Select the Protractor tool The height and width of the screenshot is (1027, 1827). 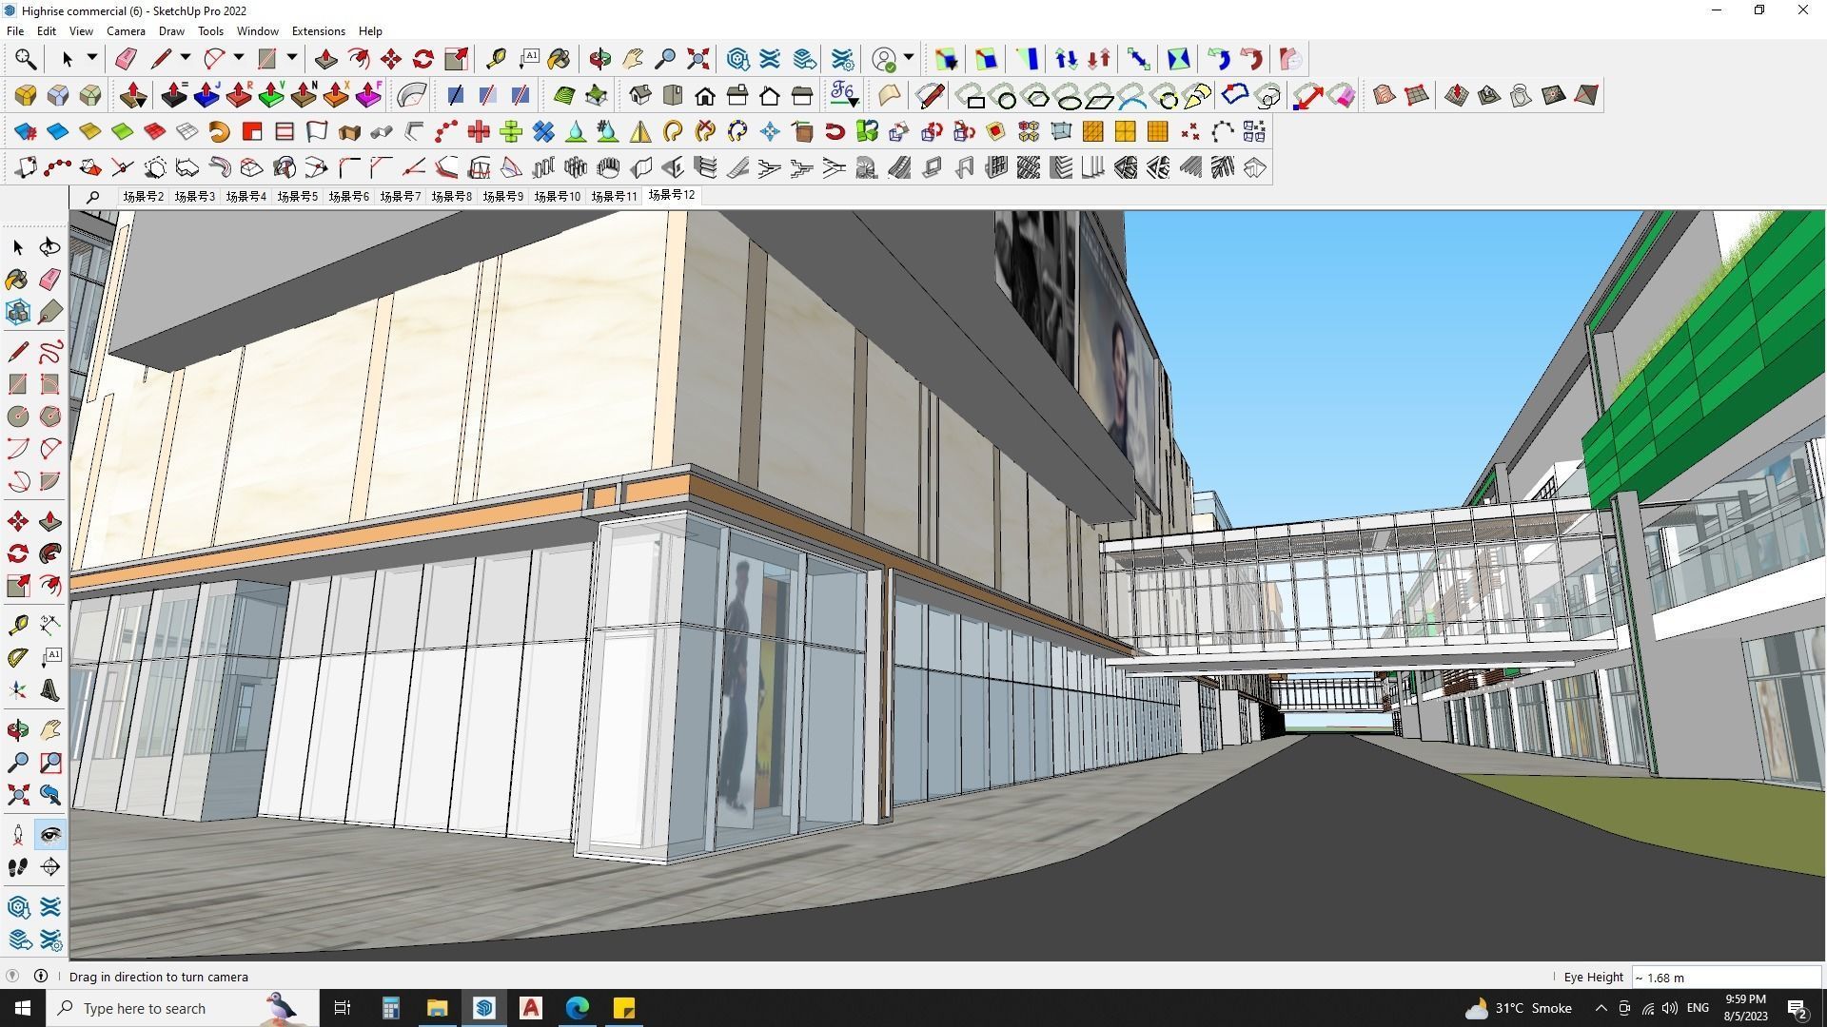(x=18, y=656)
